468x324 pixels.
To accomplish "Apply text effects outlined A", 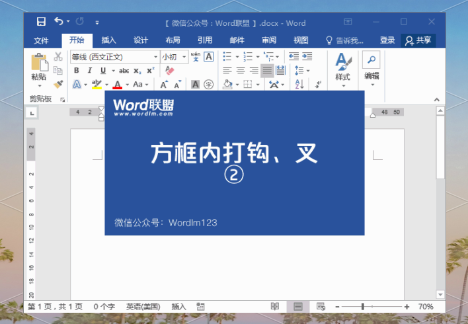I will (x=77, y=85).
